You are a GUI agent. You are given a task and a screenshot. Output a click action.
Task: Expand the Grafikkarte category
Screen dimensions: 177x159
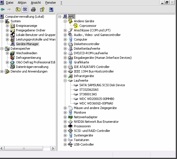[65, 62]
